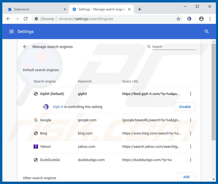The height and width of the screenshot is (184, 218).
Task: Open more actions for Bing search engine
Action: tap(190, 133)
